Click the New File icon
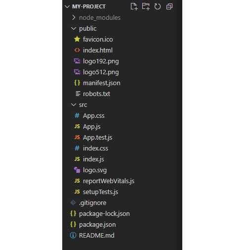Viewport: 247px width, 250px height. click(134, 6)
